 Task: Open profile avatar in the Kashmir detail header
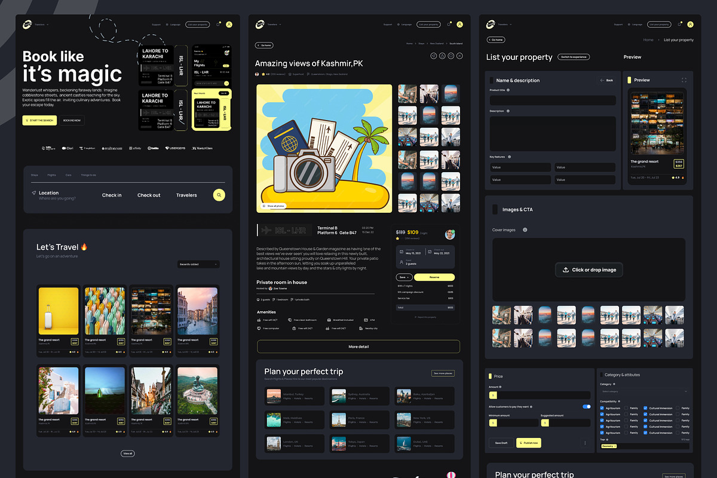pos(459,24)
